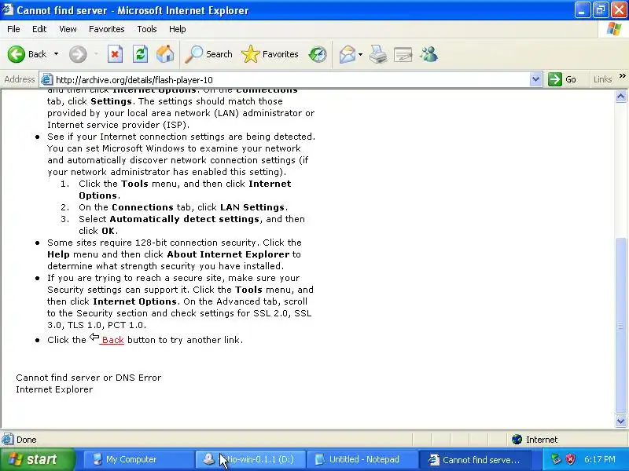Click the 'Cannot find server or DNS Error' text
This screenshot has height=471, width=629.
click(x=89, y=378)
